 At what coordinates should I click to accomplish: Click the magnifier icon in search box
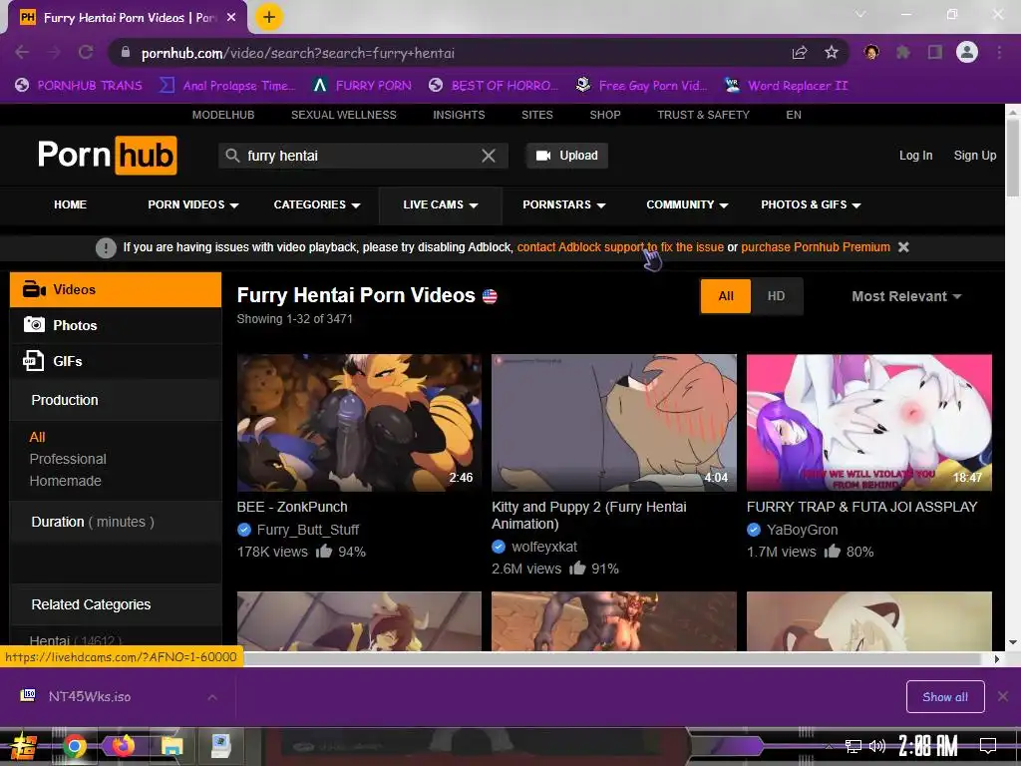coord(231,156)
